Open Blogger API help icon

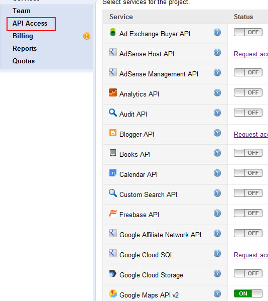(x=217, y=133)
